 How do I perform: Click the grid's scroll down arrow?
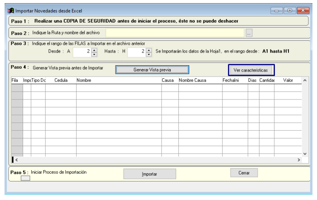click(x=305, y=154)
